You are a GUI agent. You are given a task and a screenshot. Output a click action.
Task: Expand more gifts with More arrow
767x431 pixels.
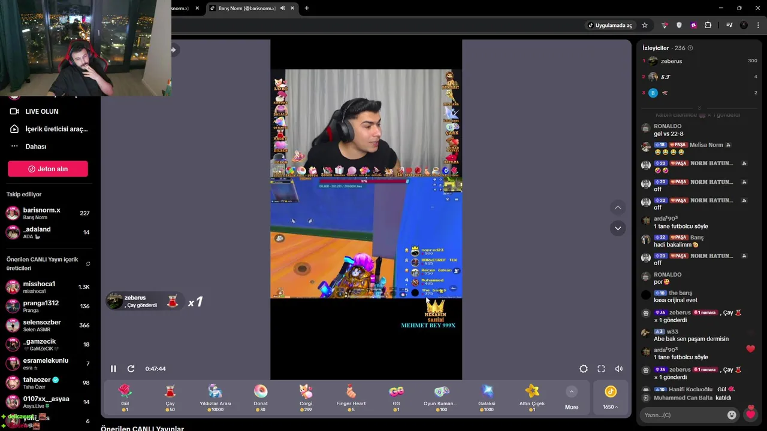pyautogui.click(x=572, y=397)
